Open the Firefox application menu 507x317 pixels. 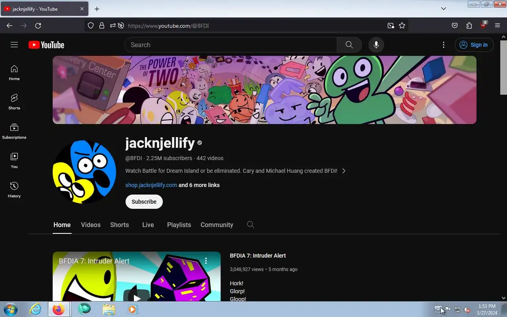click(497, 26)
